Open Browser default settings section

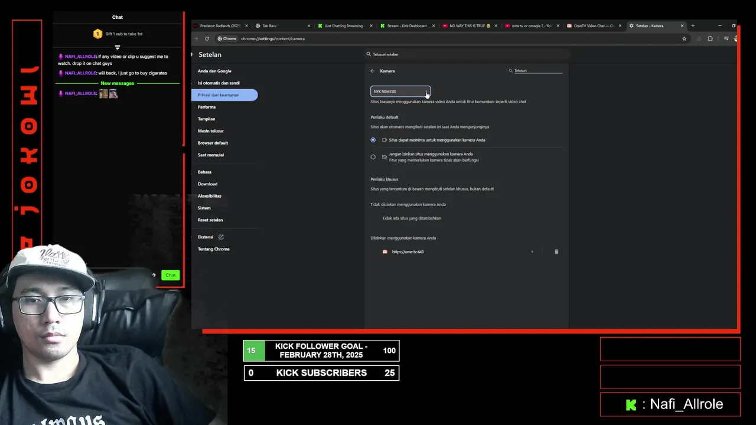[x=213, y=143]
